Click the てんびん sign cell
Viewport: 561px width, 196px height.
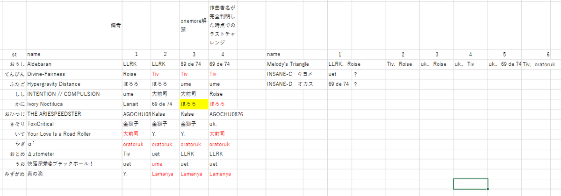click(14, 74)
